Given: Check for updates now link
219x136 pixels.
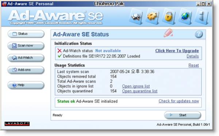Looking at the screenshot, I should 179,101.
